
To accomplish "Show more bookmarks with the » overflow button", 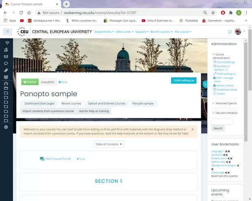I will click(x=246, y=21).
